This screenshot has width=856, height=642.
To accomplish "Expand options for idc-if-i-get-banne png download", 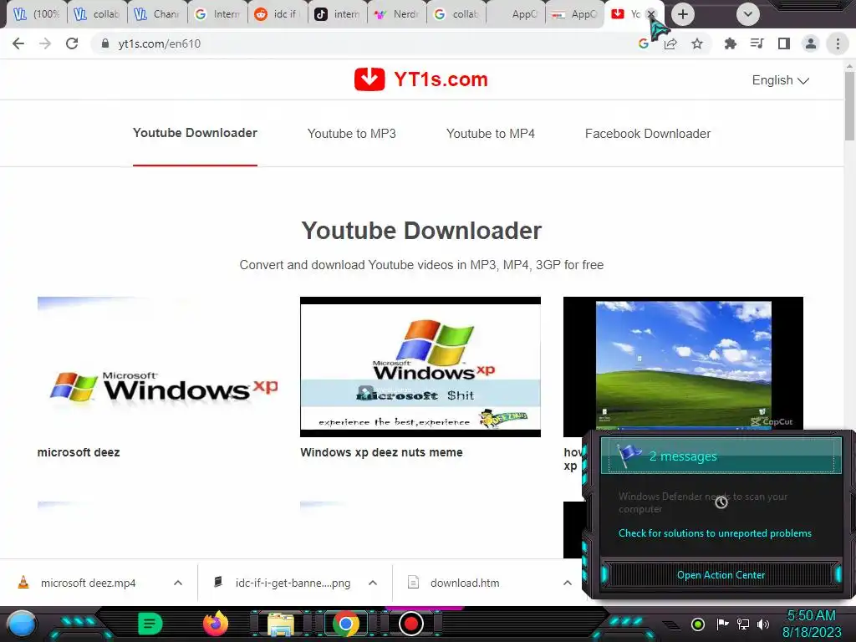I will (373, 583).
